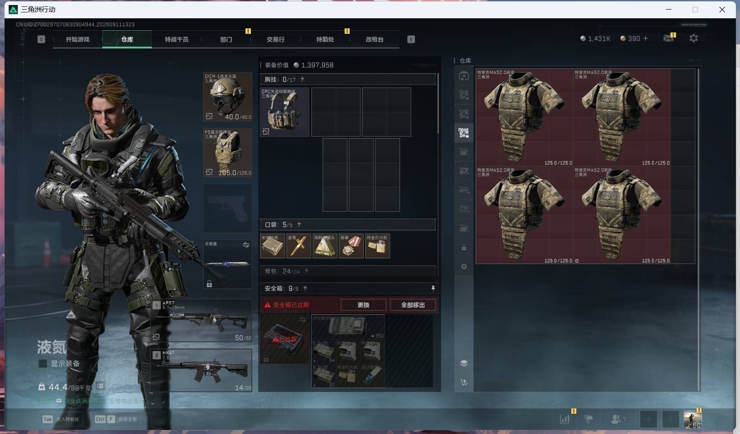The height and width of the screenshot is (434, 740).
Task: Select the AR57 weapon slot
Action: (x=202, y=321)
